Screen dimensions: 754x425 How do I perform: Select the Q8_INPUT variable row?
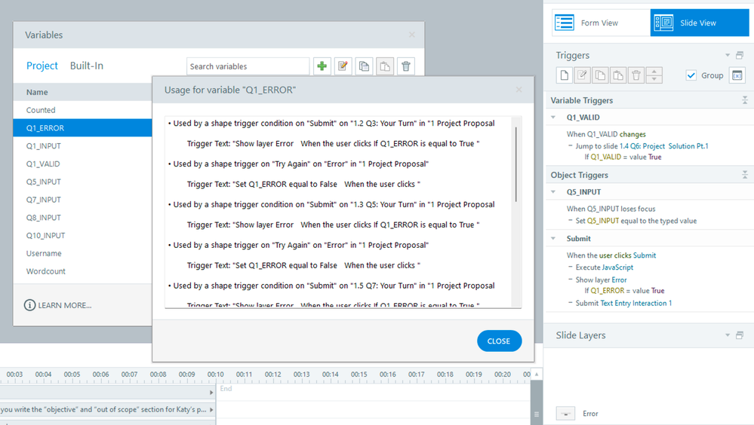tap(83, 218)
